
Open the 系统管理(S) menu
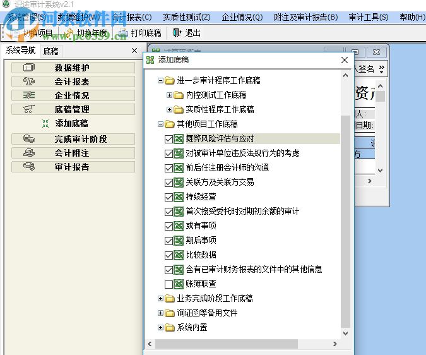point(26,18)
